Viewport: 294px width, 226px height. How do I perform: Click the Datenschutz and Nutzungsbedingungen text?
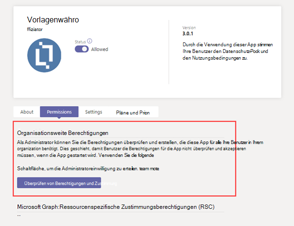click(227, 51)
